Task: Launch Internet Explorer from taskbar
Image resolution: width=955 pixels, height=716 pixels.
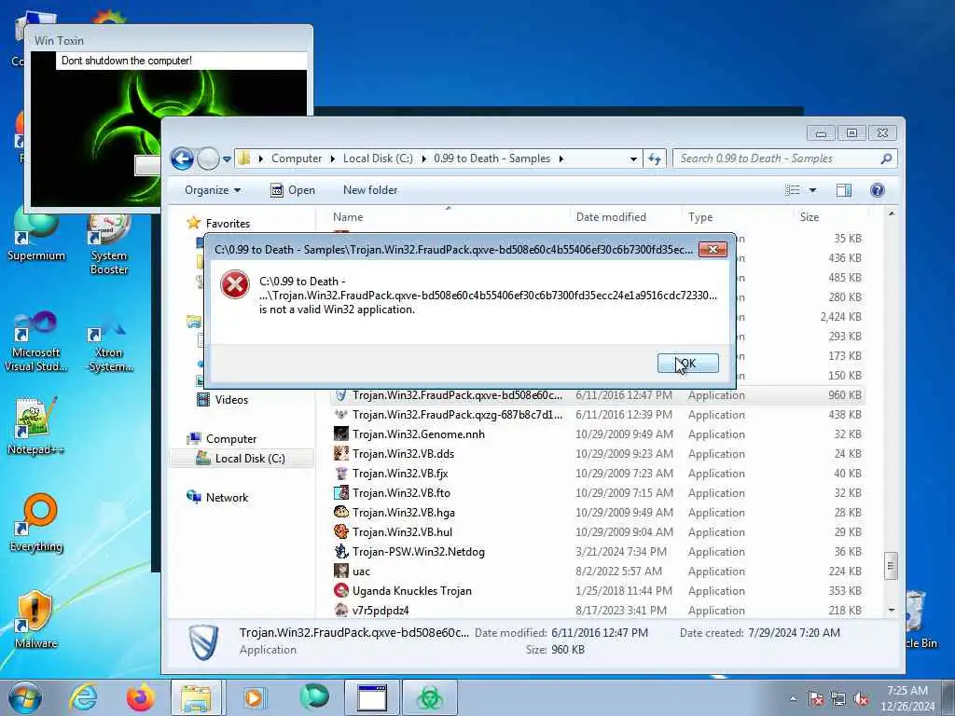Action: point(83,697)
